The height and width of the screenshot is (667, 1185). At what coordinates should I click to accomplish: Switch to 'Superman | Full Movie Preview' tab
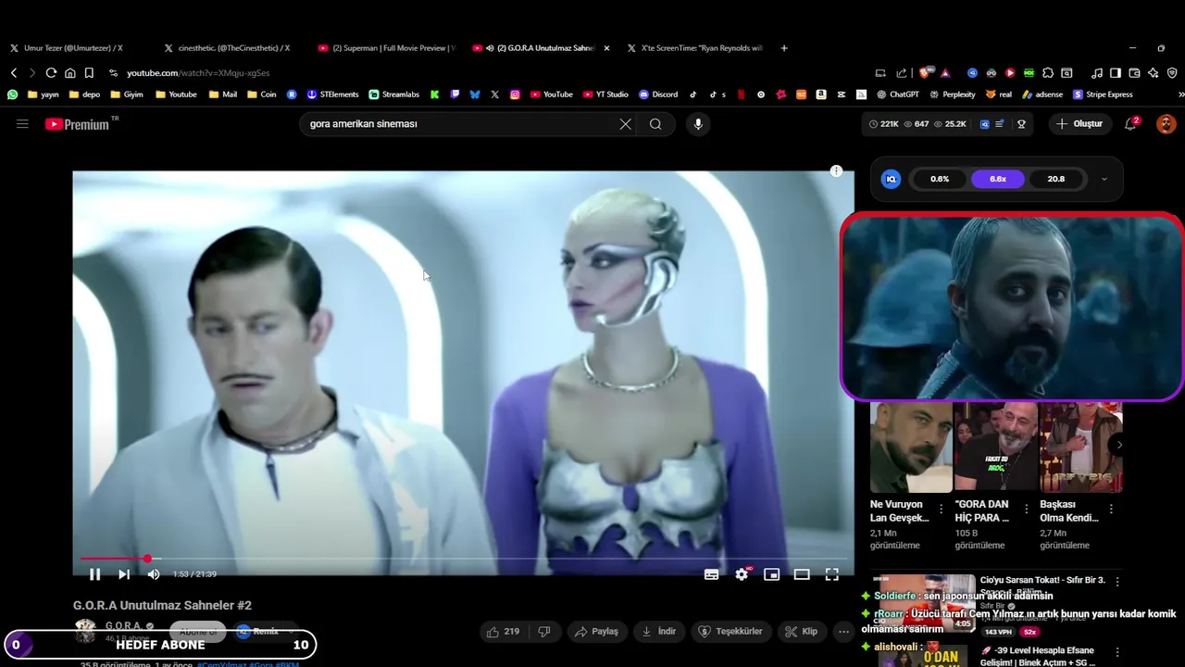click(x=386, y=48)
